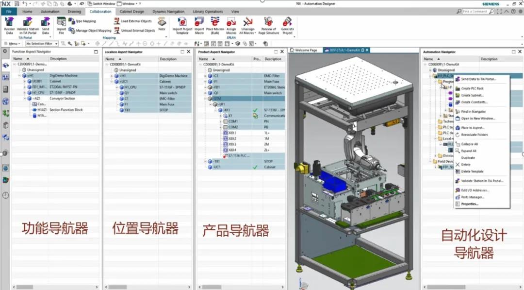The height and width of the screenshot is (290, 524).
Task: Open the Menu dropdown below the ribbon
Action: (12, 44)
